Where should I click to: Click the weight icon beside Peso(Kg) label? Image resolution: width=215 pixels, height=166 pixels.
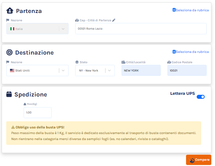pyautogui.click(x=25, y=104)
